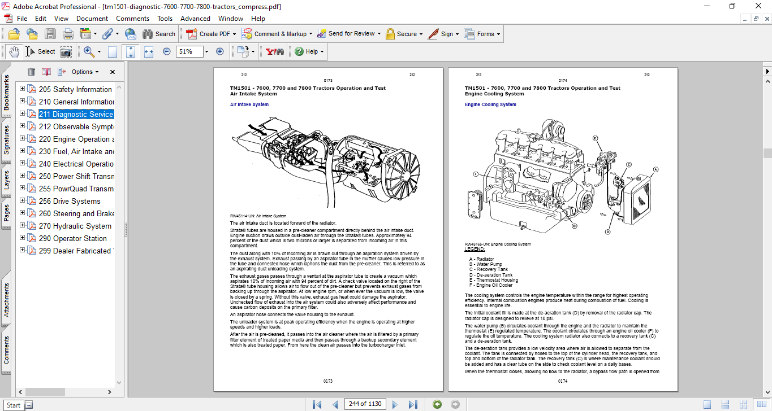The image size is (772, 411).
Task: Open bookmarks Options dropdown
Action: [85, 72]
